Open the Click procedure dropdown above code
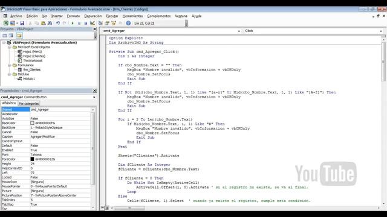The height and width of the screenshot is (217, 387). click(381, 31)
